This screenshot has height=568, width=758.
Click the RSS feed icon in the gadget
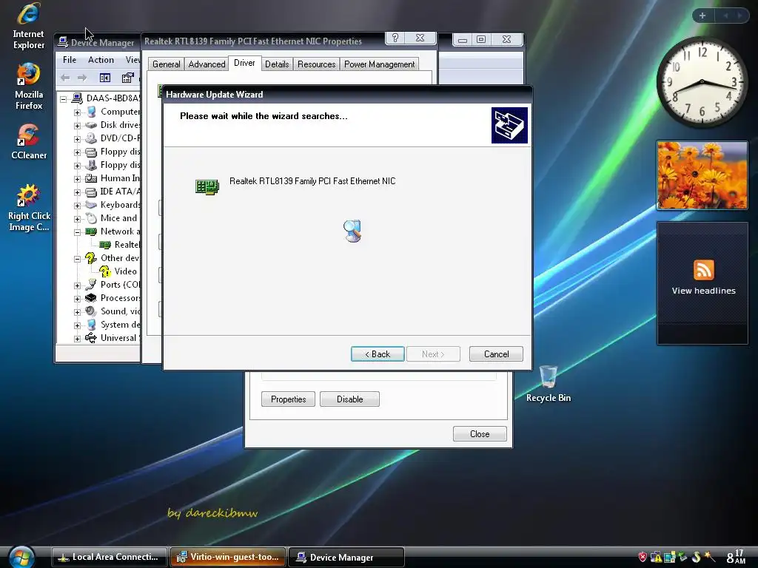[703, 269]
